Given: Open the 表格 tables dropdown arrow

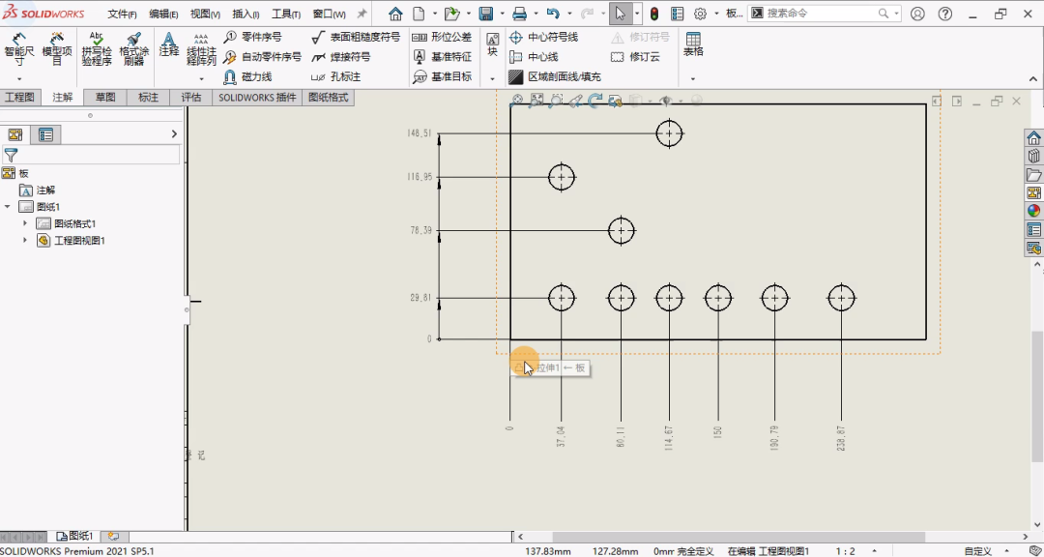Looking at the screenshot, I should tap(693, 78).
